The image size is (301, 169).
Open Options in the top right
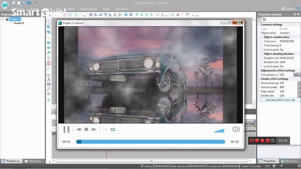[x=288, y=8]
